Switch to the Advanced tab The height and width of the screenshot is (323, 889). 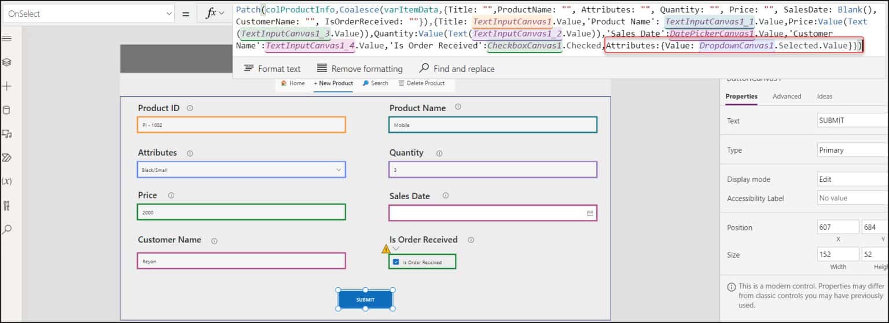point(787,96)
